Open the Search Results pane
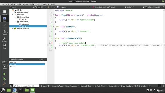Viewport: 165px width, 93px height. [57, 86]
